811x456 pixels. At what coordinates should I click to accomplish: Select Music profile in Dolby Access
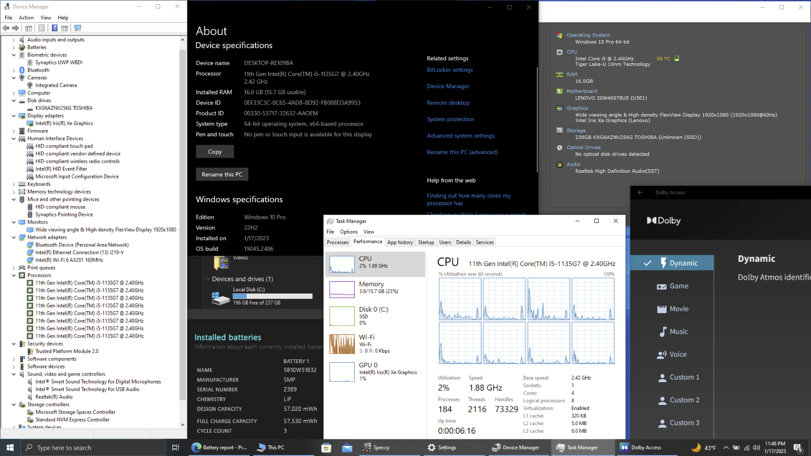tap(672, 331)
